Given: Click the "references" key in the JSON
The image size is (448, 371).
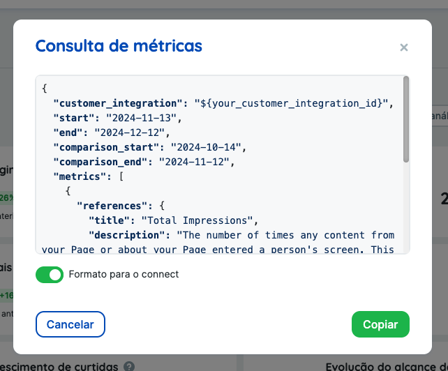Looking at the screenshot, I should [112, 206].
